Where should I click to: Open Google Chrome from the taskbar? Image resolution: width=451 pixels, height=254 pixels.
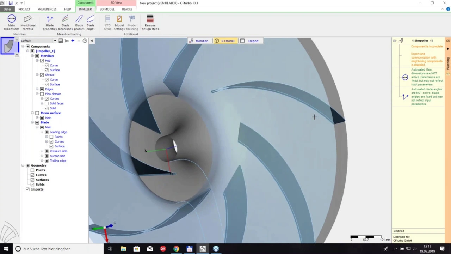pos(176,249)
